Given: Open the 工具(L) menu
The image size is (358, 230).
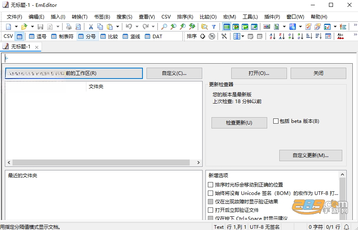Looking at the screenshot, I should [x=250, y=17].
